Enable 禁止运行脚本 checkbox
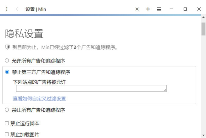This screenshot has height=138, width=206. pyautogui.click(x=7, y=123)
